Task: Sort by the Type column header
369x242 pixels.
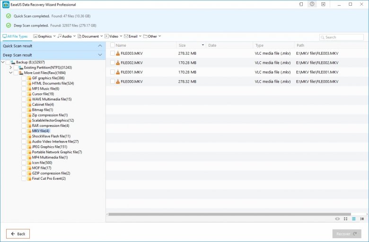Action: pyautogui.click(x=273, y=45)
